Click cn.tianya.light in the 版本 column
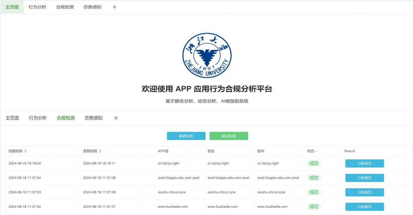This screenshot has width=413, height=215. pyautogui.click(x=268, y=164)
